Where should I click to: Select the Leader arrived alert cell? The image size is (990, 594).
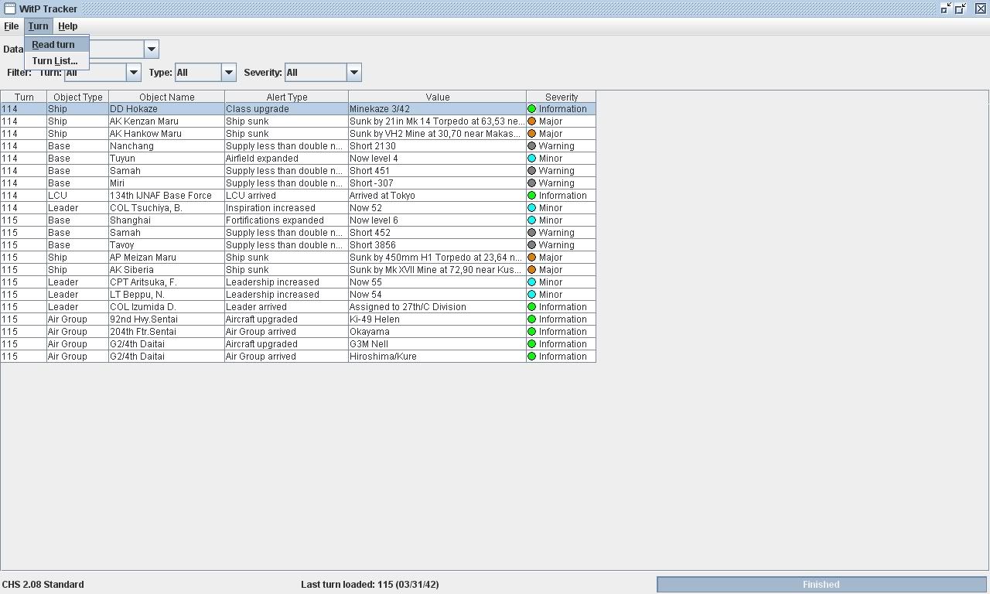[x=286, y=307]
